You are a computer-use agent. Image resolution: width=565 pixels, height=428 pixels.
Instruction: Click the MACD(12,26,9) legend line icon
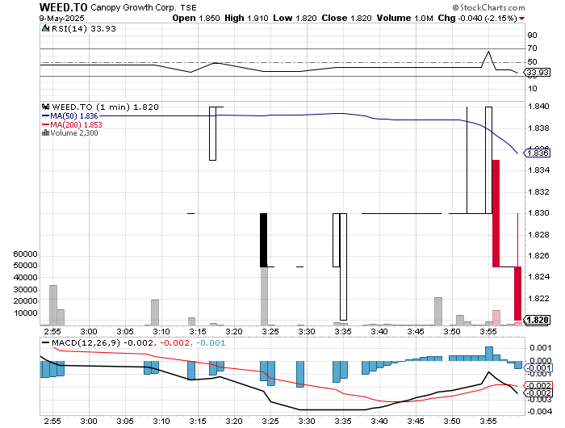[45, 343]
